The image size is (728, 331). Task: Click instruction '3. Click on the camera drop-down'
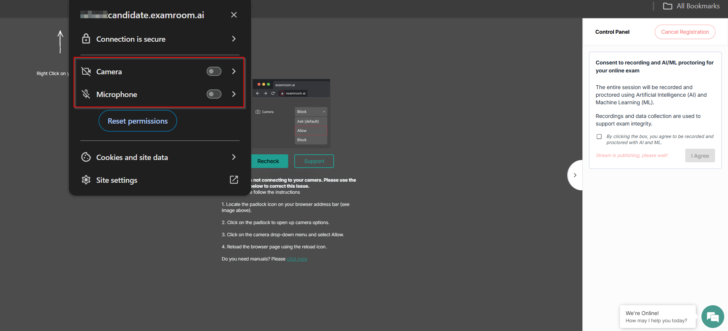(x=283, y=235)
